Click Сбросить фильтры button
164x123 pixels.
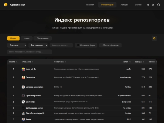pos(111,45)
